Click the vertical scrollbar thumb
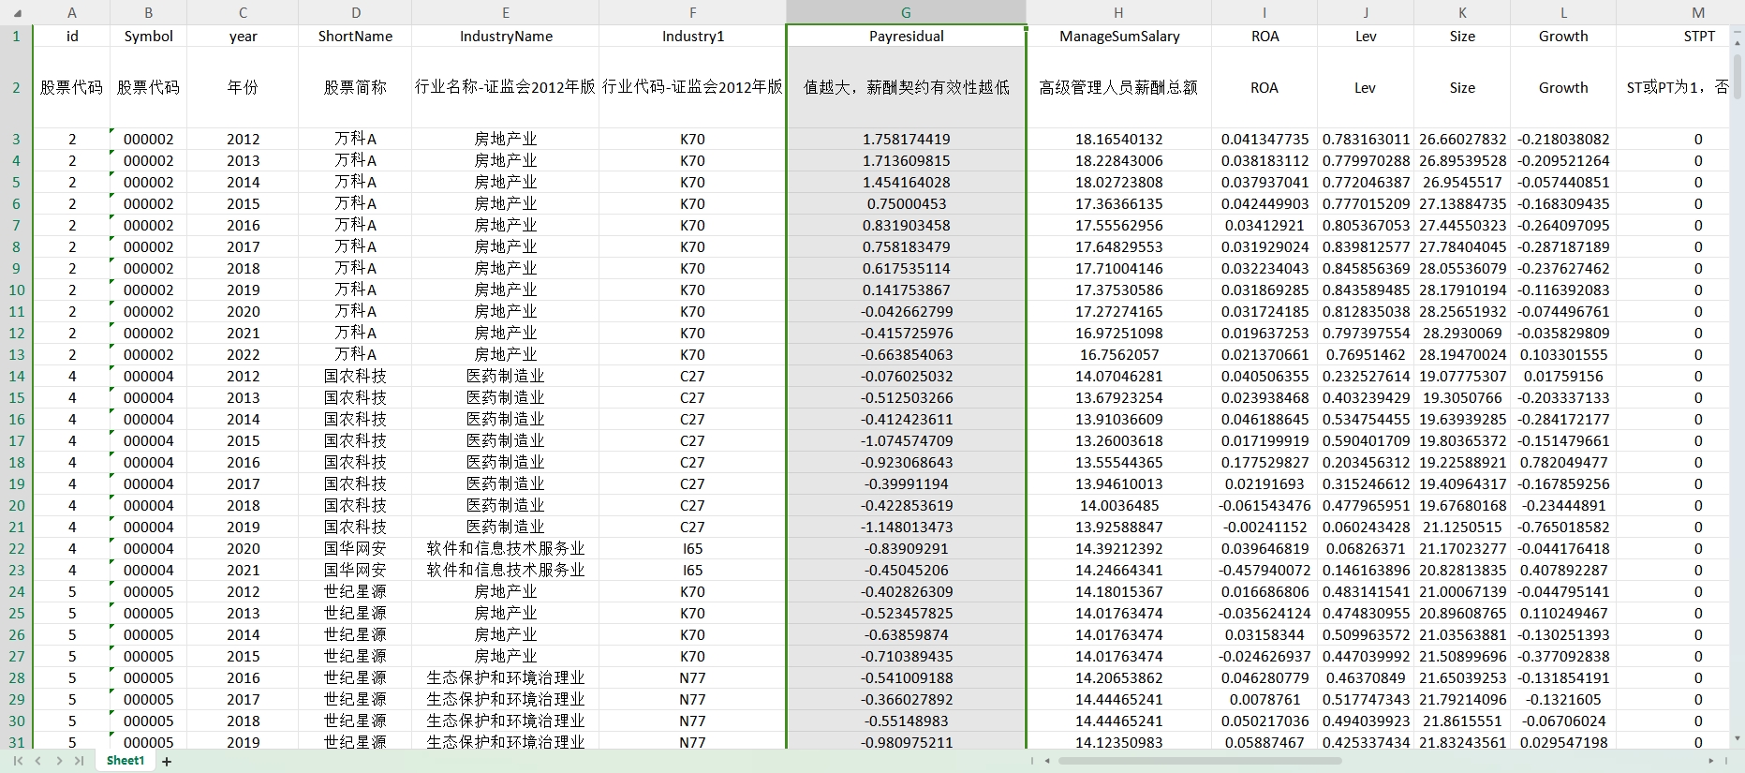The width and height of the screenshot is (1745, 773). (1738, 75)
